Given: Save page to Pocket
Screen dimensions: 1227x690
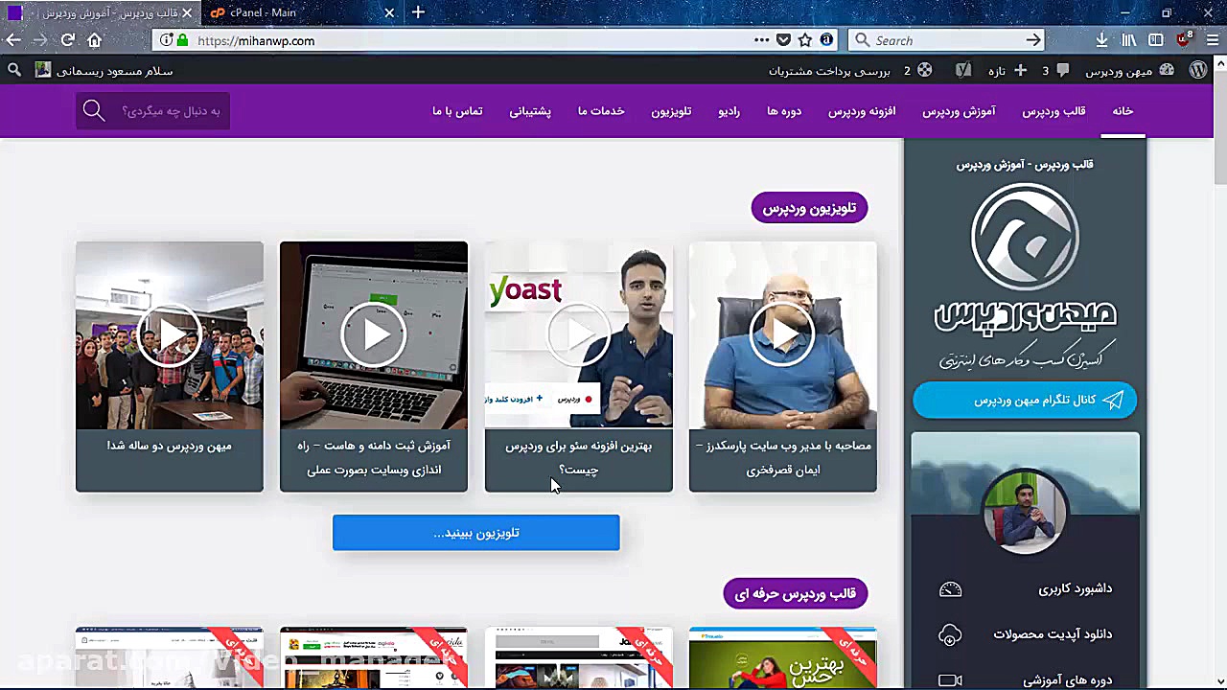Looking at the screenshot, I should pos(783,40).
